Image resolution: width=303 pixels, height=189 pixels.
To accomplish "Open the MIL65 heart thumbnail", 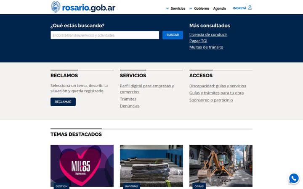I will [82, 166].
